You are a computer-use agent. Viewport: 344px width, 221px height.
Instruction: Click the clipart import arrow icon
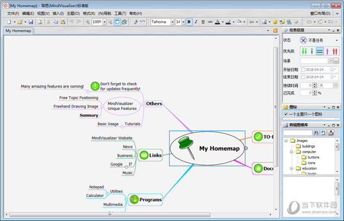(323, 132)
